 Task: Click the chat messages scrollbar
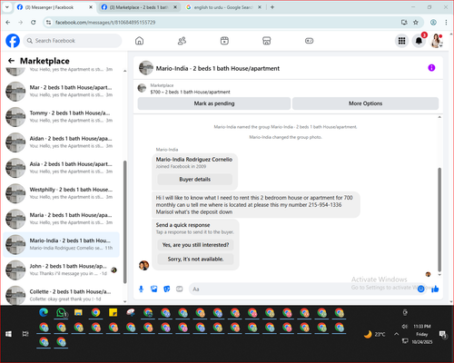pos(439,220)
